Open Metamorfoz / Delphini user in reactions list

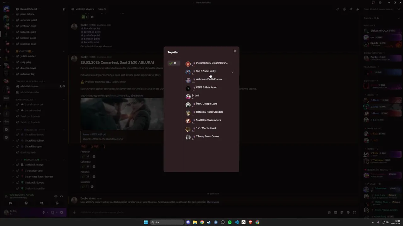212,63
